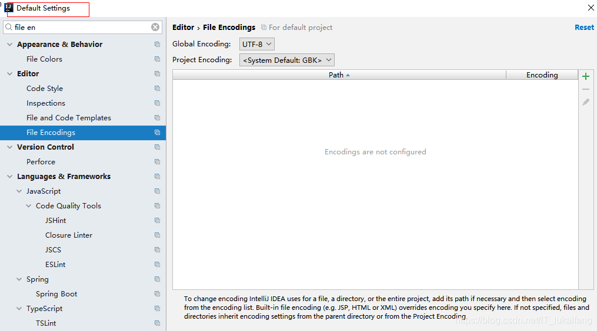
Task: Click project-level icon next to File Encodings row
Action: coord(157,132)
